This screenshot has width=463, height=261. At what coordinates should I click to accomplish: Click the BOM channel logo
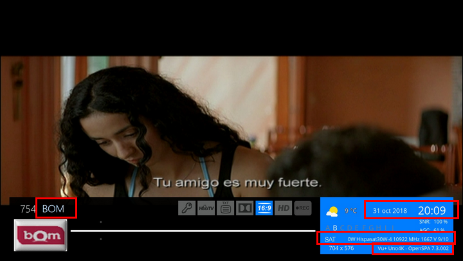point(41,235)
